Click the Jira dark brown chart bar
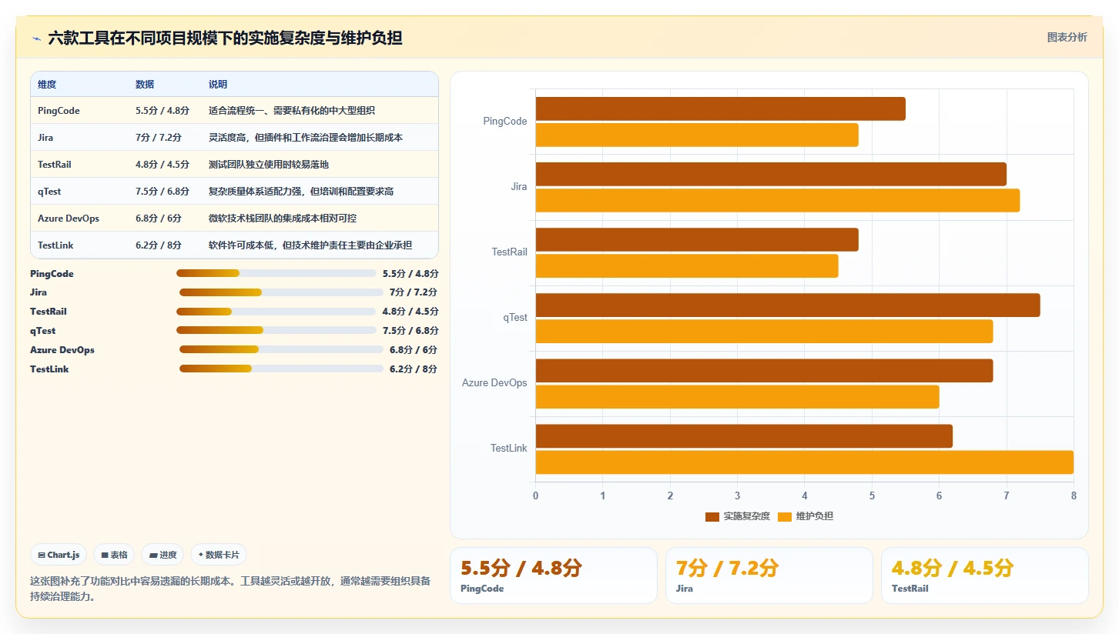The image size is (1119, 634). 771,174
